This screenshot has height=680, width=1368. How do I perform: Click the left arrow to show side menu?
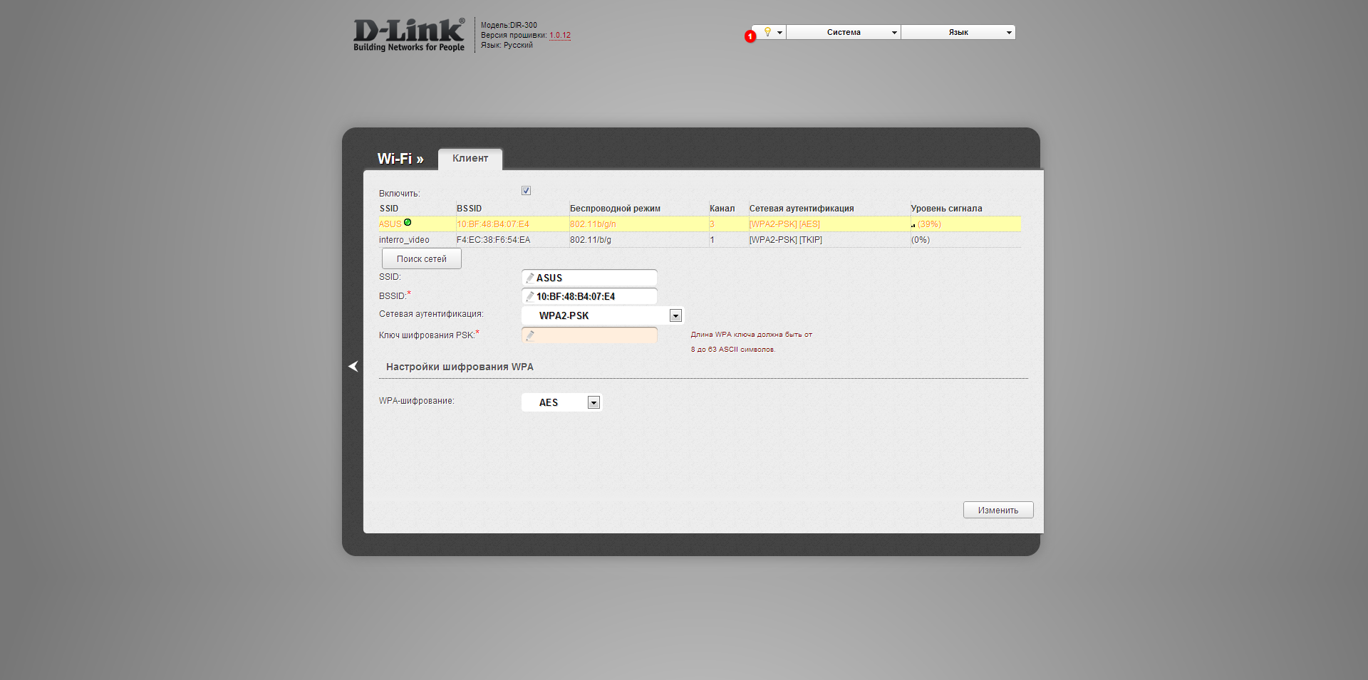pos(353,366)
